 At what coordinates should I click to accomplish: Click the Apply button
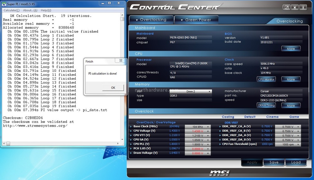[x=252, y=162]
